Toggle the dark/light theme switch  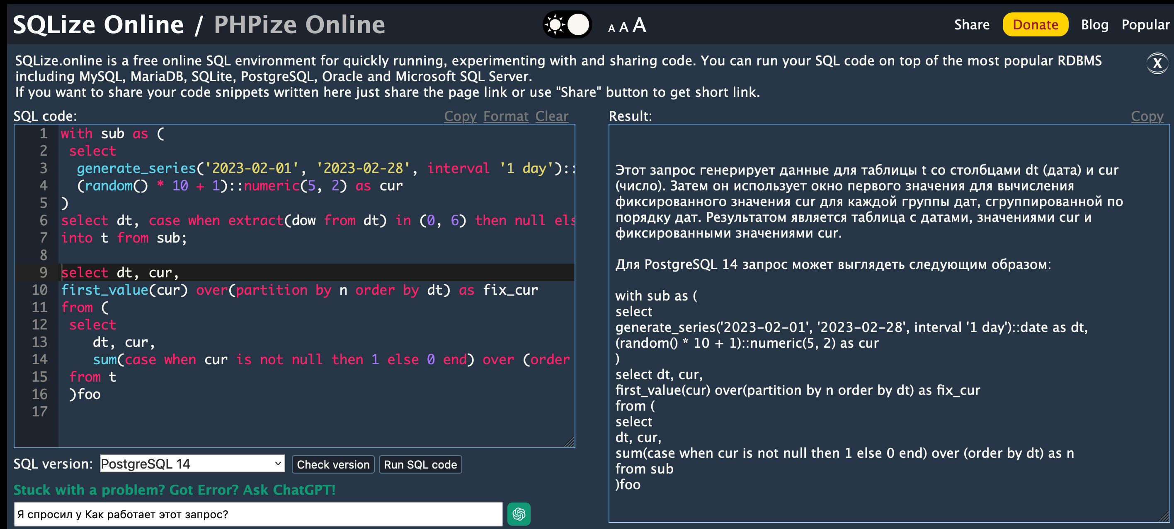pyautogui.click(x=568, y=24)
